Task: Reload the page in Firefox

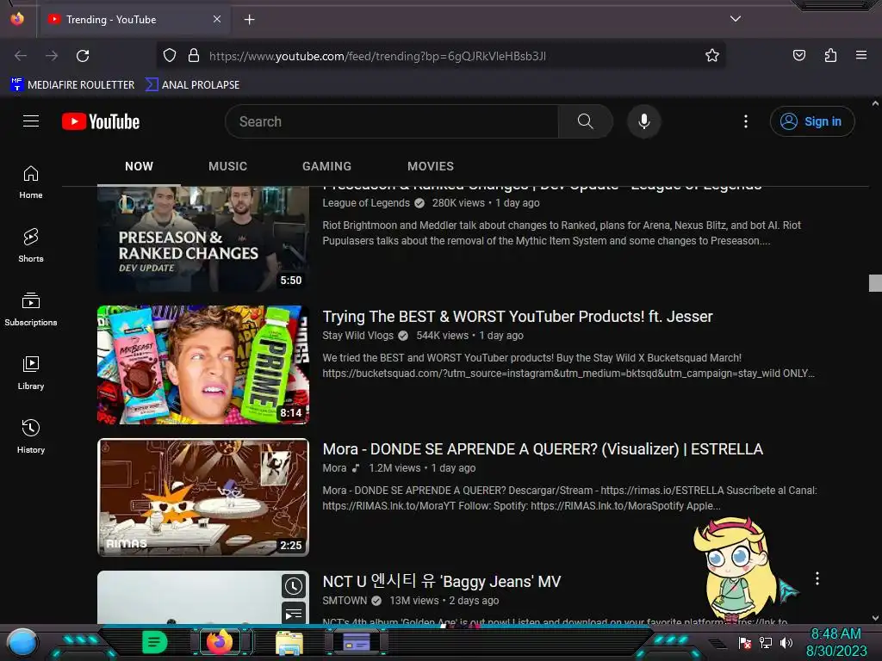Action: [x=83, y=56]
